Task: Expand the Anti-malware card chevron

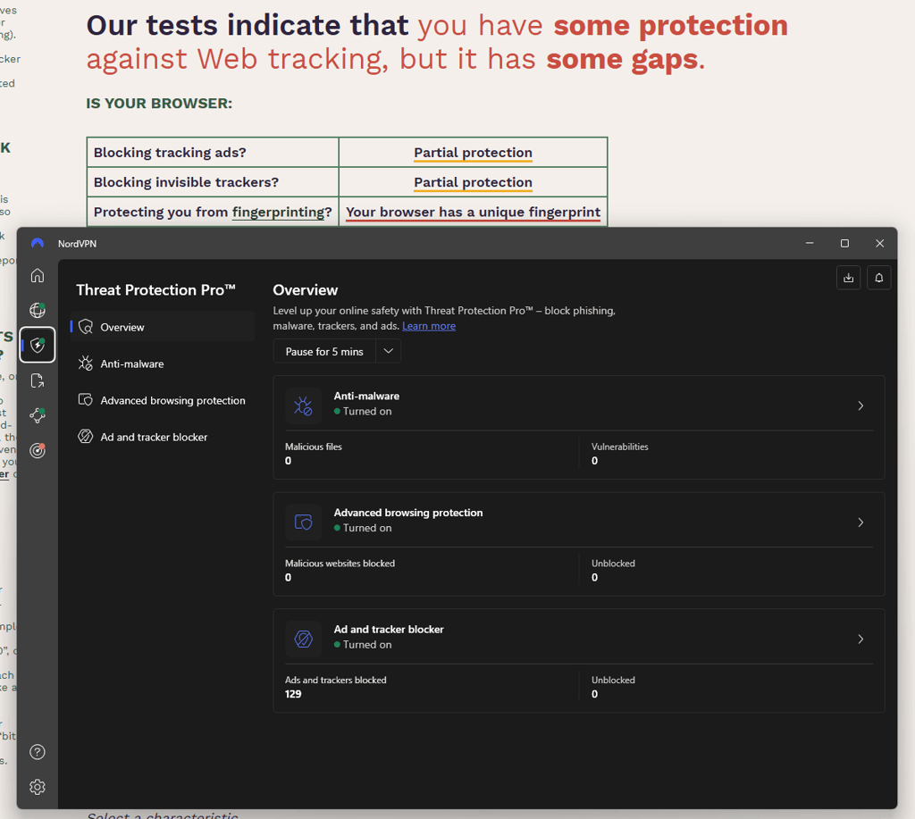Action: tap(860, 405)
